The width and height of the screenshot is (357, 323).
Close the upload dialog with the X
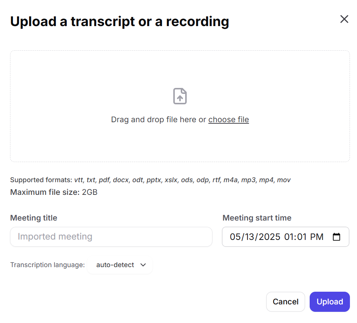point(344,19)
